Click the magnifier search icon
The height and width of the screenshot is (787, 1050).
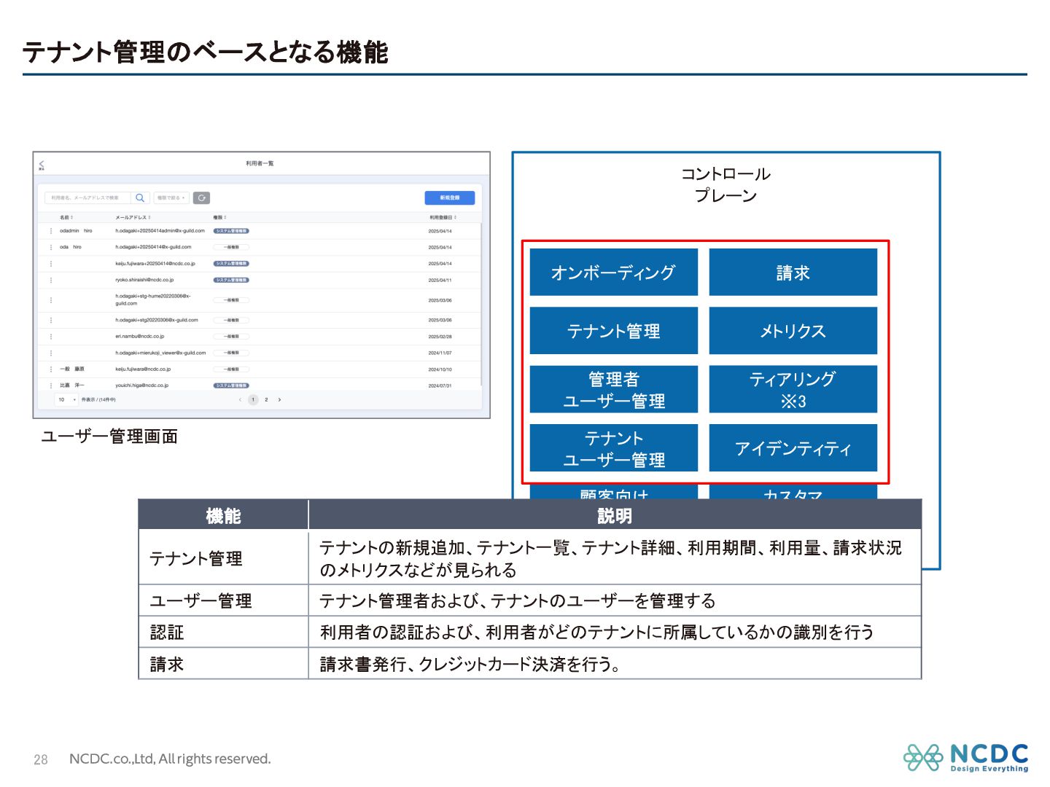point(140,197)
